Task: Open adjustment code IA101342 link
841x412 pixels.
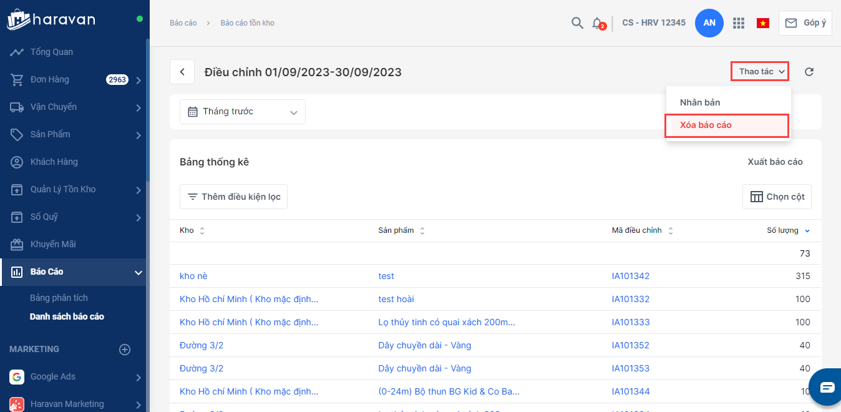Action: [631, 276]
